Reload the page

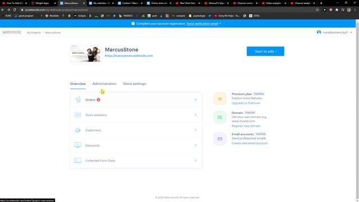[15, 10]
